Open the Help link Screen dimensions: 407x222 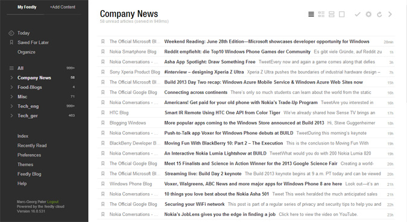(22, 183)
